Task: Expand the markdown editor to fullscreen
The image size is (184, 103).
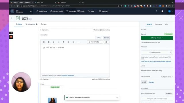Action: (x=106, y=42)
